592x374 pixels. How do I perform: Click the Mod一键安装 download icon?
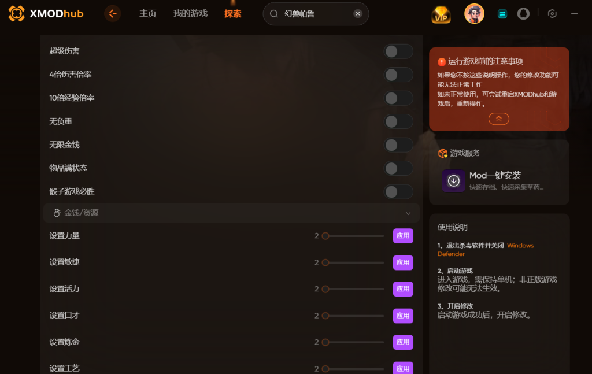453,181
